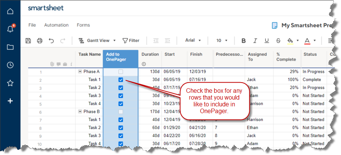Toggle Italic formatting

(255, 41)
